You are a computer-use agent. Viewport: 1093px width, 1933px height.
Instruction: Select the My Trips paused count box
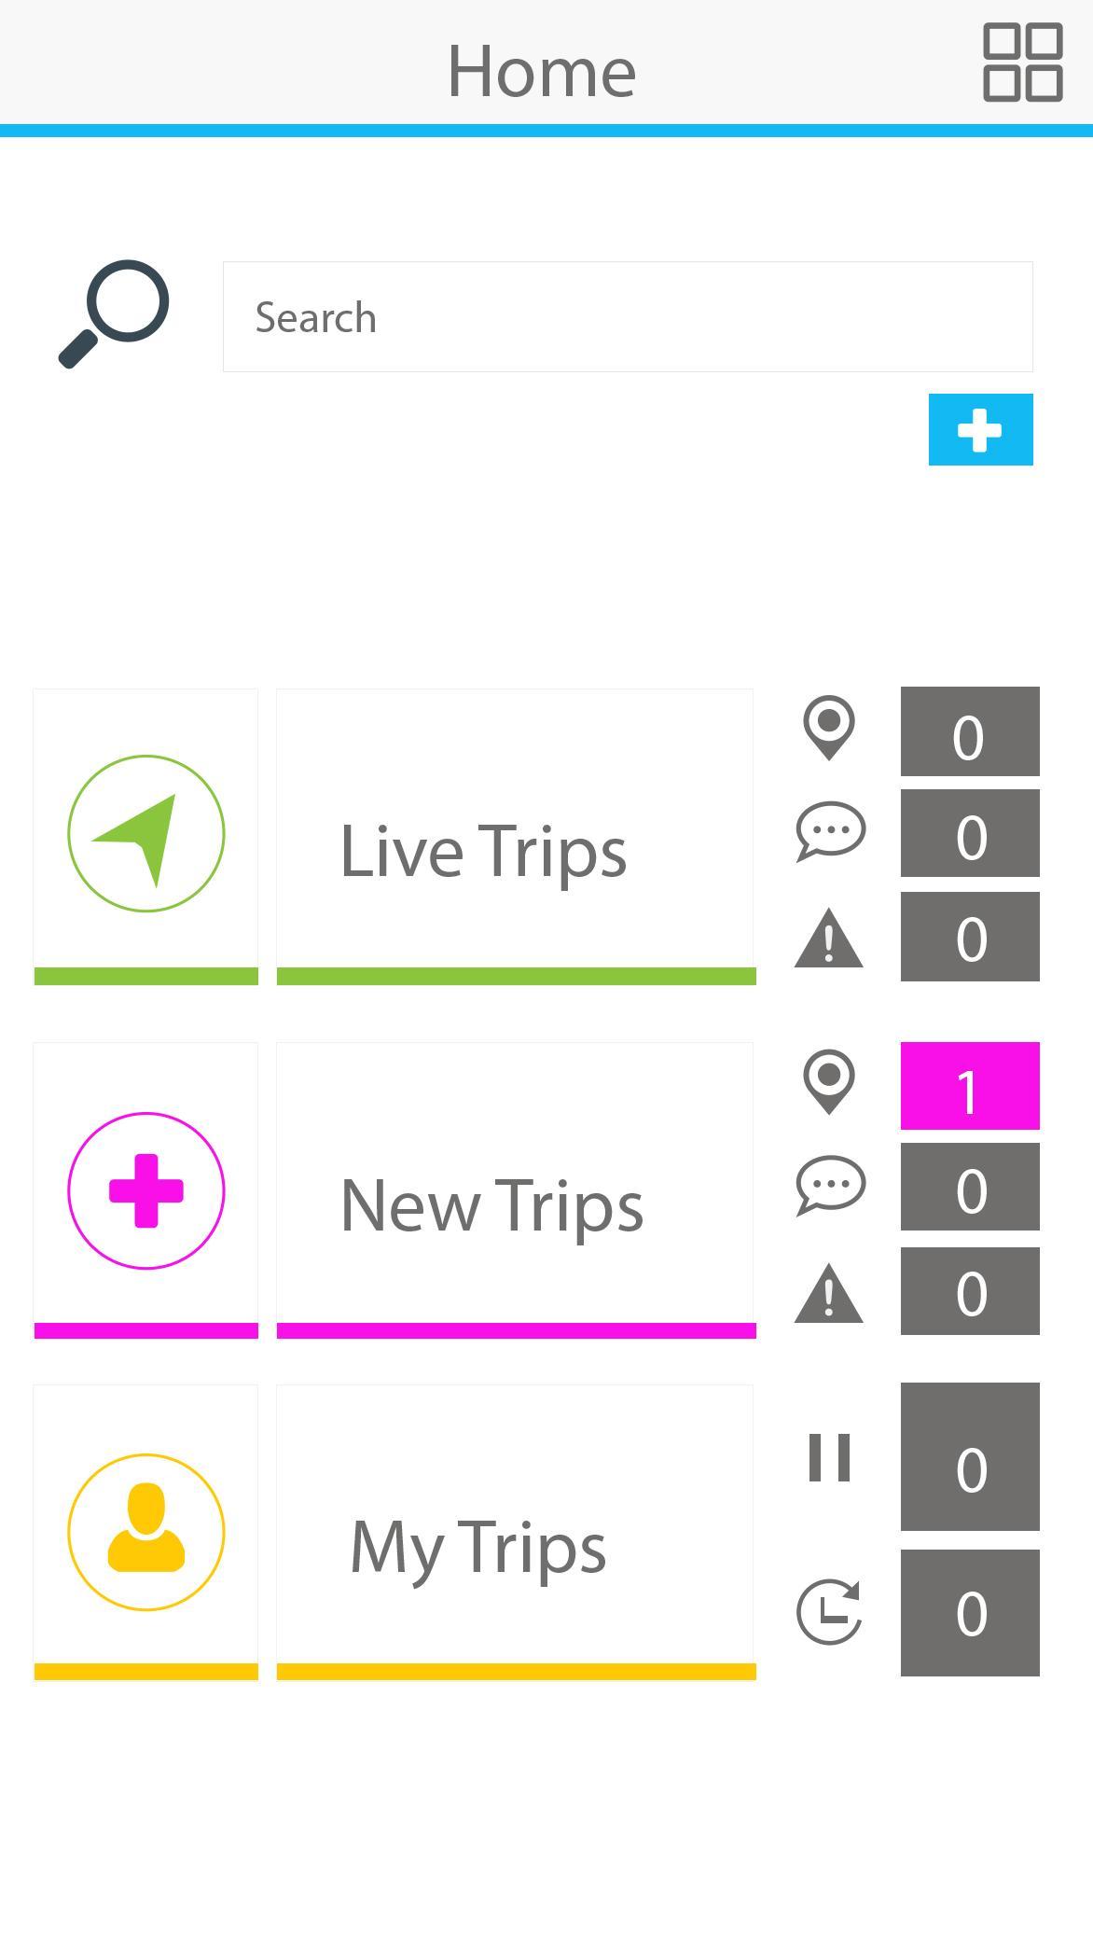pos(970,1457)
